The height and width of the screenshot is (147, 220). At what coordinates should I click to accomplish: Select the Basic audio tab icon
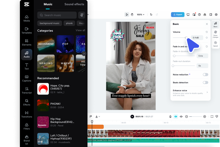tap(216, 24)
